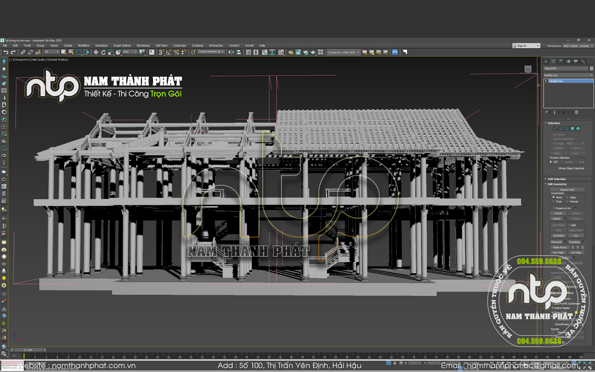Open the Render Setup dialog
This screenshot has width=595, height=372.
[291, 52]
